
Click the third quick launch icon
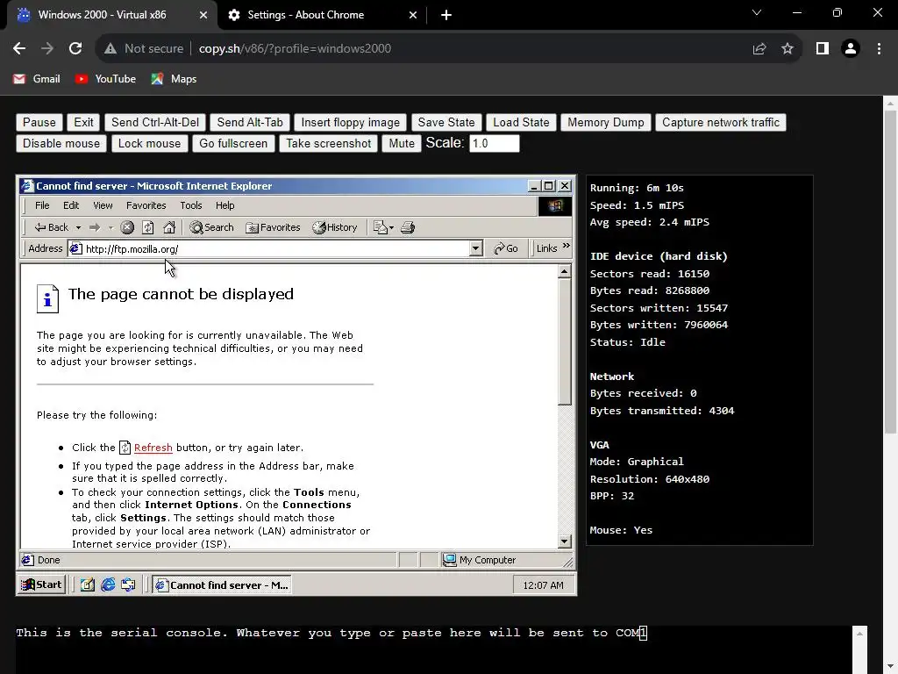128,584
